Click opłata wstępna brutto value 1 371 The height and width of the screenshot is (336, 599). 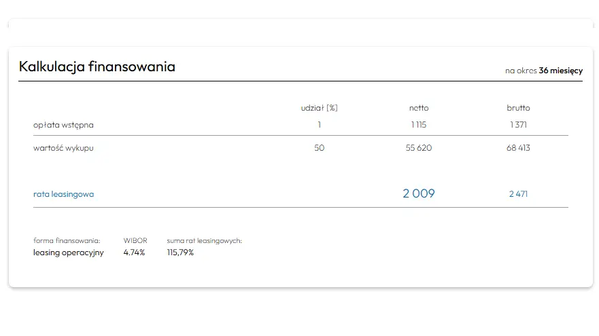point(518,125)
